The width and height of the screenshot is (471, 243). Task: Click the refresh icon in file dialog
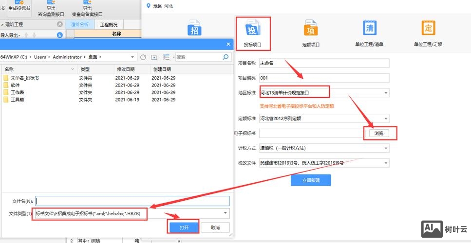pos(143,57)
